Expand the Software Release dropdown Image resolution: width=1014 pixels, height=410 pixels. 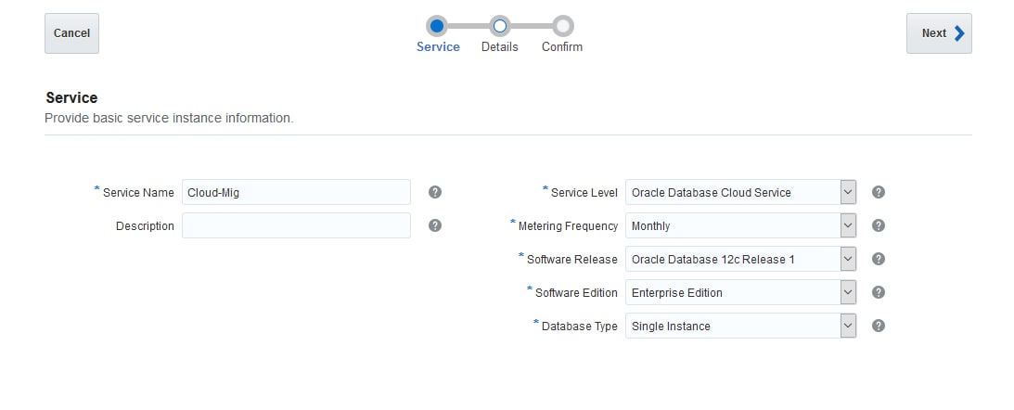847,259
